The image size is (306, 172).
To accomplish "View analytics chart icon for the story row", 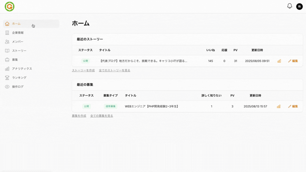I will [279, 61].
